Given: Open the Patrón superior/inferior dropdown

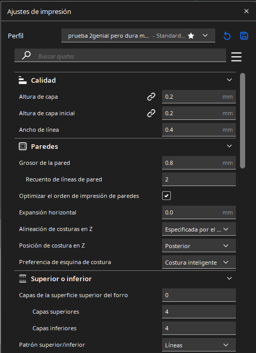Looking at the screenshot, I should pyautogui.click(x=199, y=345).
